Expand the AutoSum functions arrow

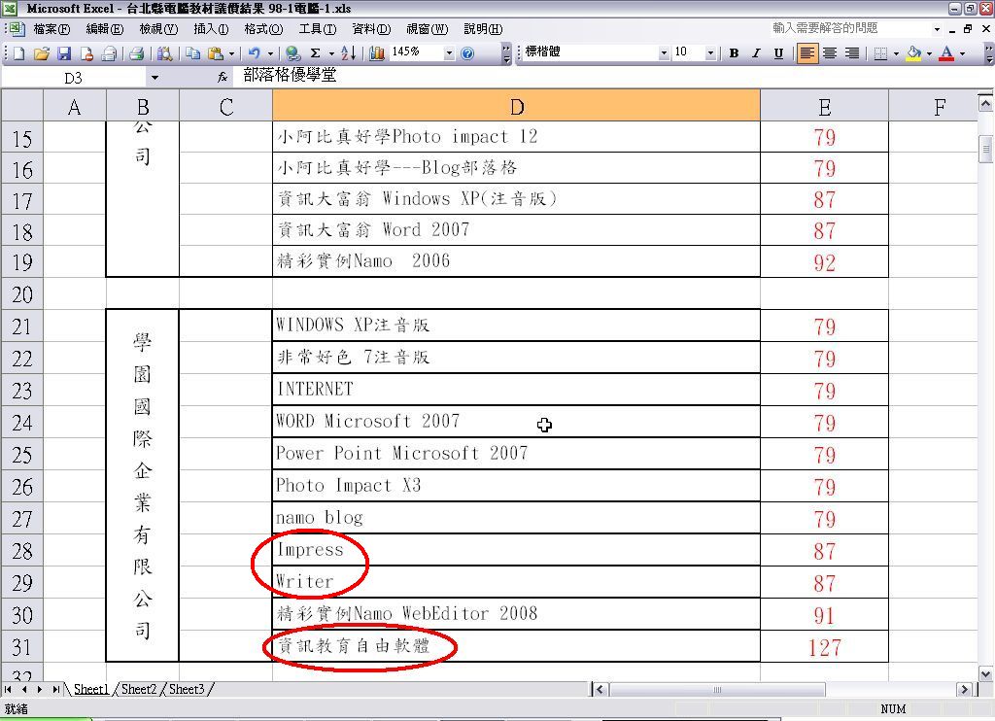pos(332,54)
